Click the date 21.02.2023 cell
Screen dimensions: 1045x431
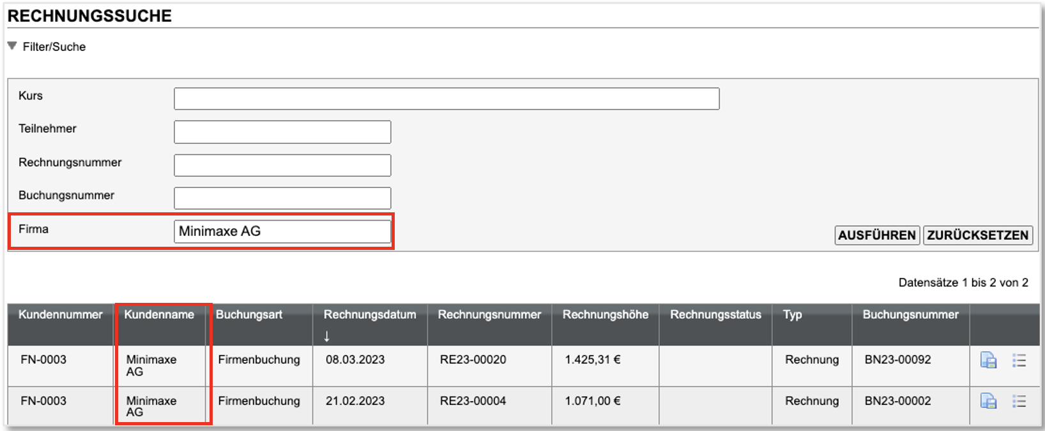(x=355, y=401)
